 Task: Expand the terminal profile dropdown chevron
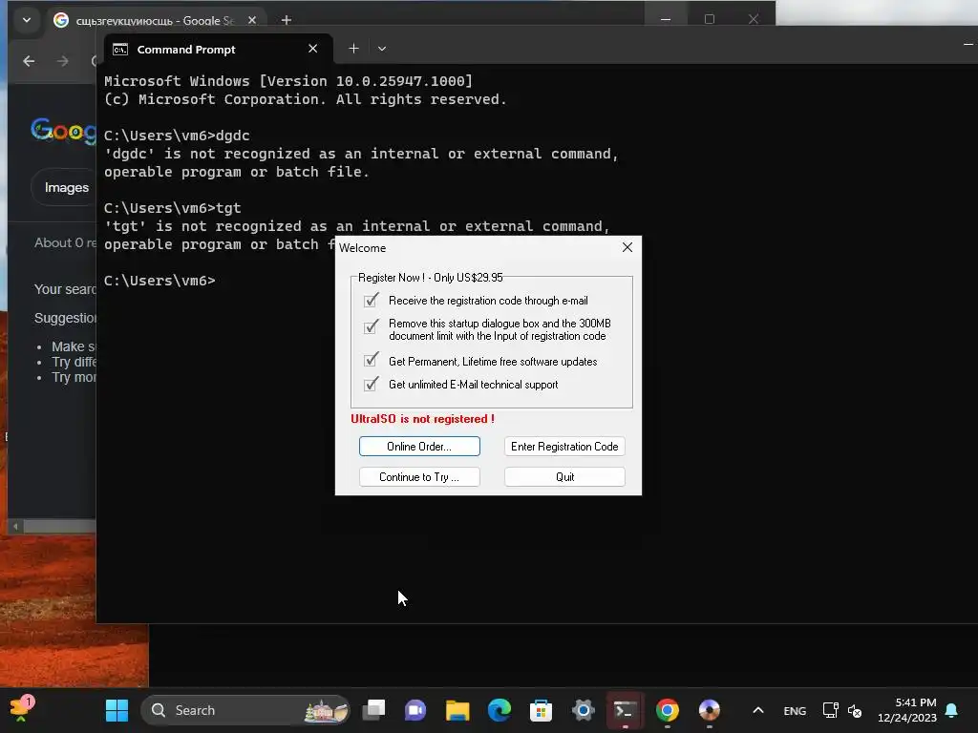tap(382, 49)
